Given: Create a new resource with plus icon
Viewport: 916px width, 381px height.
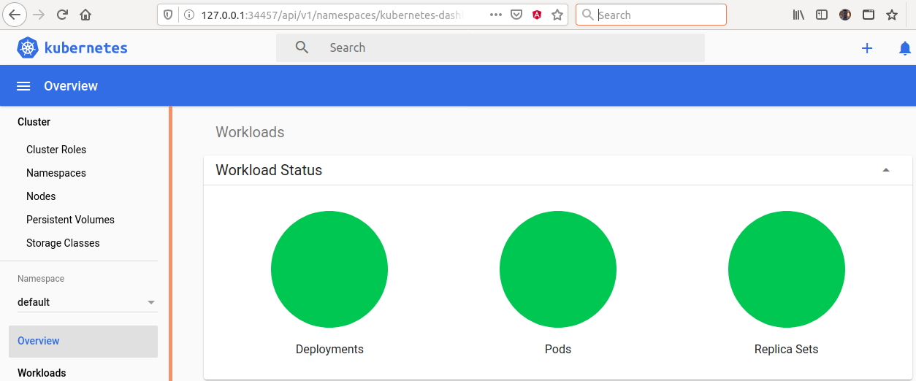Looking at the screenshot, I should tap(867, 48).
